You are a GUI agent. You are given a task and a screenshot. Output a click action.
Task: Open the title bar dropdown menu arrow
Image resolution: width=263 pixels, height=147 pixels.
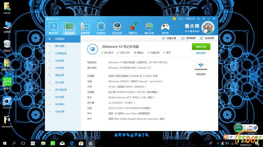[x=203, y=19]
